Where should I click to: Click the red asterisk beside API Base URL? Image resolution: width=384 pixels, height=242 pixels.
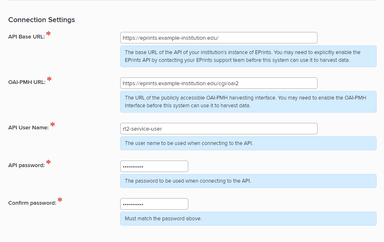(x=49, y=34)
